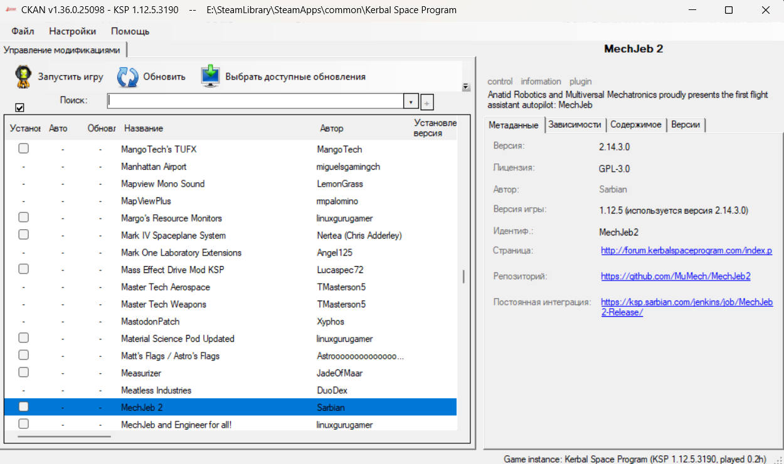Check the Measurizer install checkbox
784x464 pixels.
[x=23, y=373]
